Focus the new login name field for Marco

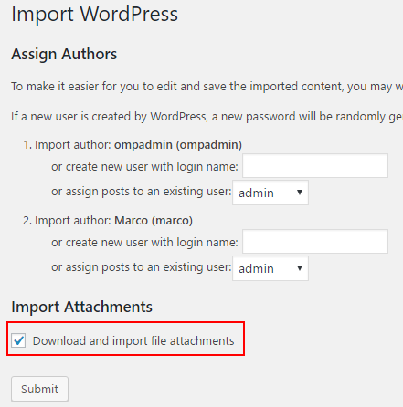[315, 242]
